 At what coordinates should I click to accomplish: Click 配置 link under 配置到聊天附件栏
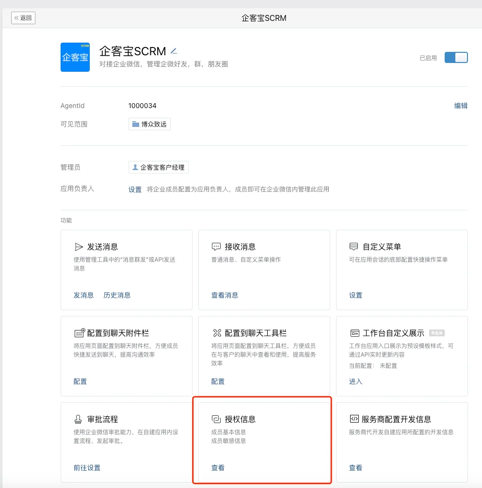point(80,381)
